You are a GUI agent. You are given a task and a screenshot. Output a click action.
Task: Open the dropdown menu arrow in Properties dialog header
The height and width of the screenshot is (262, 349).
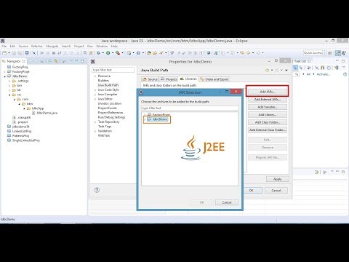pos(286,70)
